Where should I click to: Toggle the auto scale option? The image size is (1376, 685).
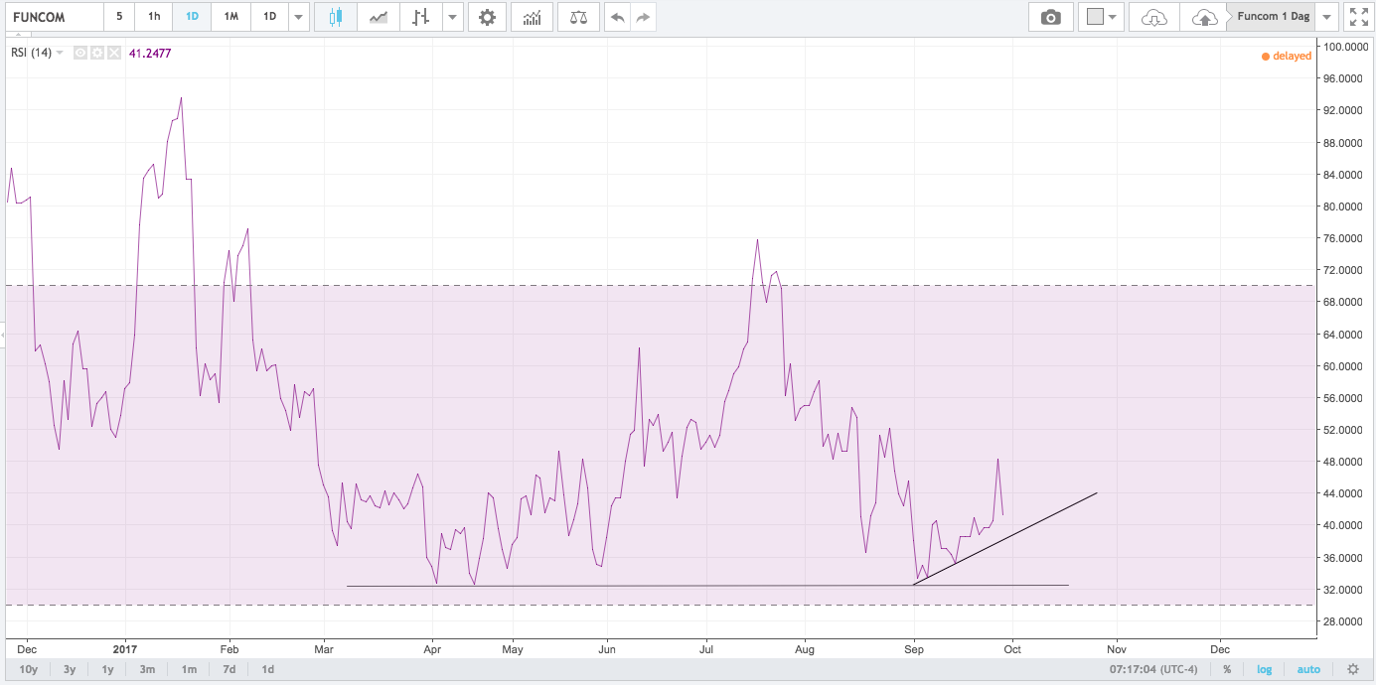click(x=1308, y=669)
